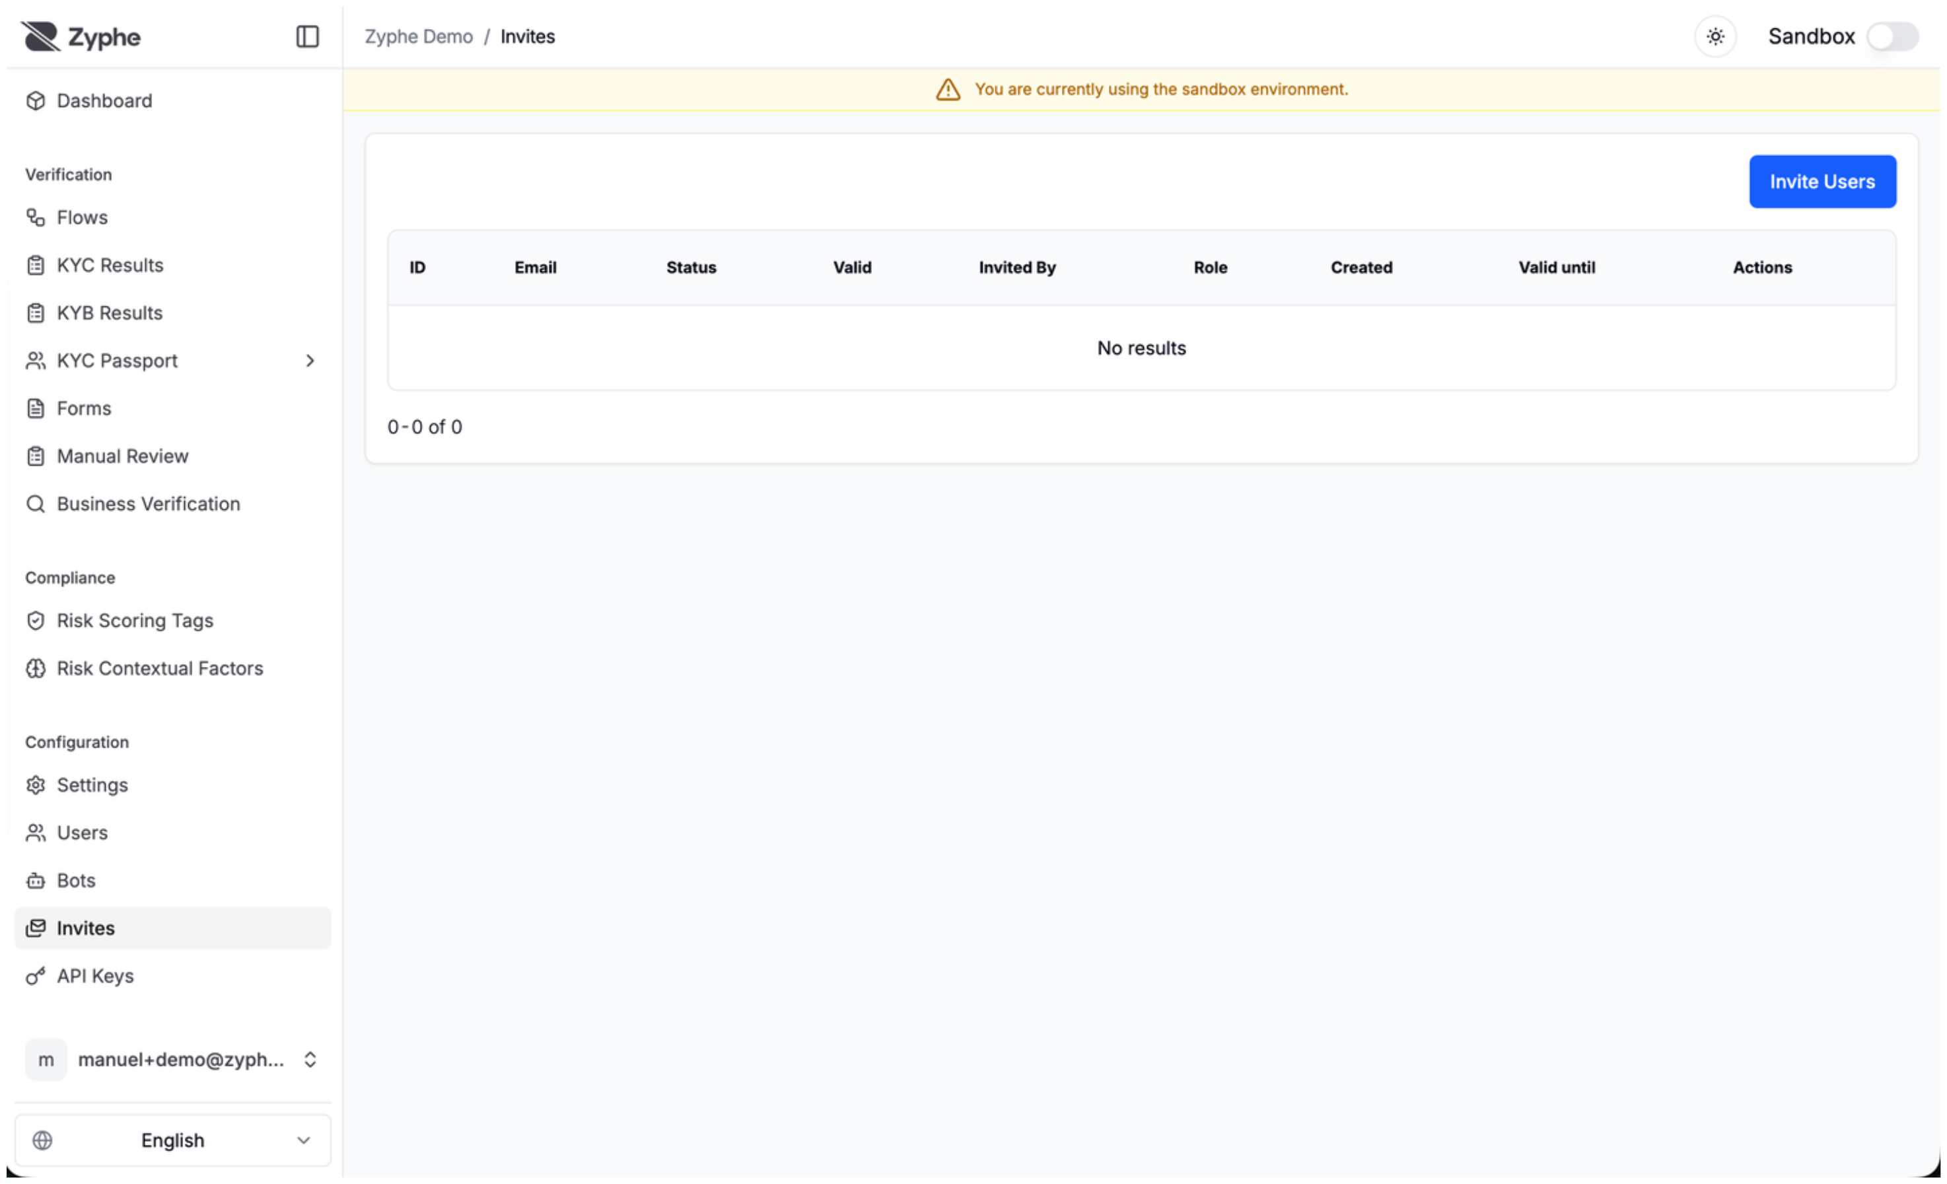Click the Sandbox label text

click(1810, 36)
